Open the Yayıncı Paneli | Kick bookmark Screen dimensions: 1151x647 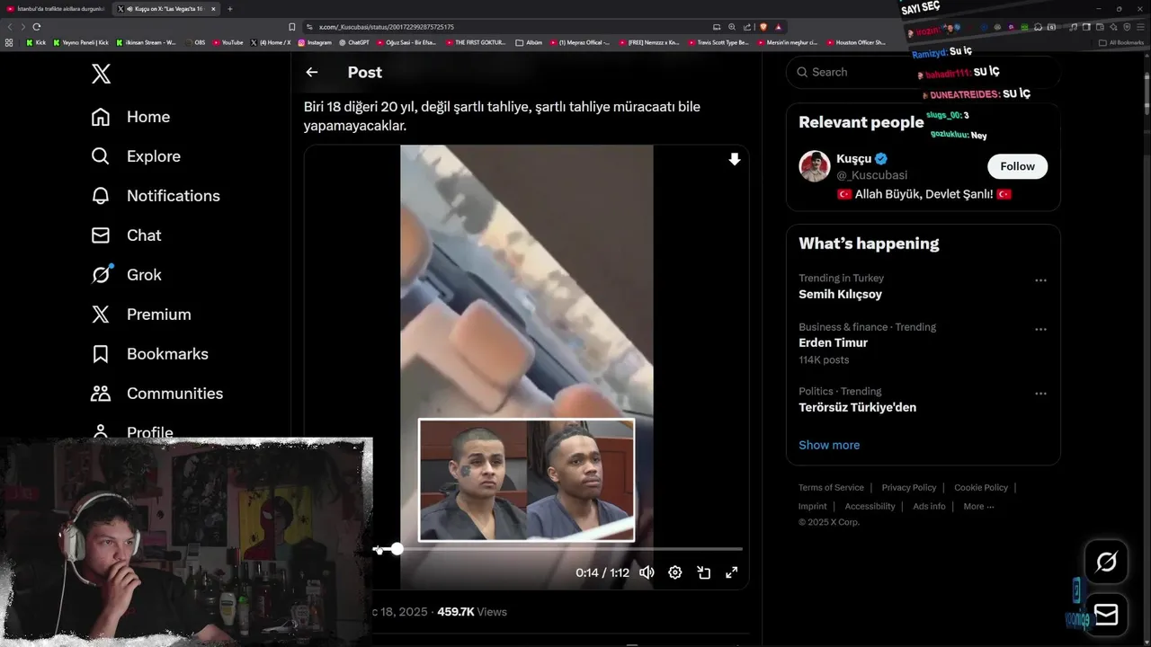point(81,42)
